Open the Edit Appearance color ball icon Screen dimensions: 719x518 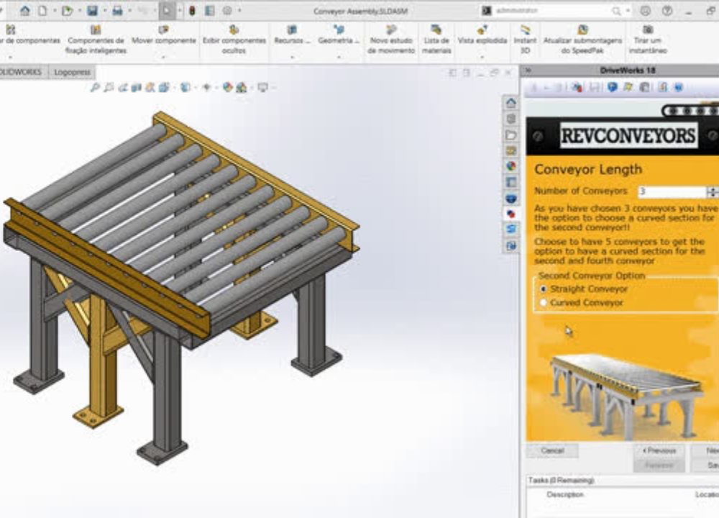click(x=227, y=87)
